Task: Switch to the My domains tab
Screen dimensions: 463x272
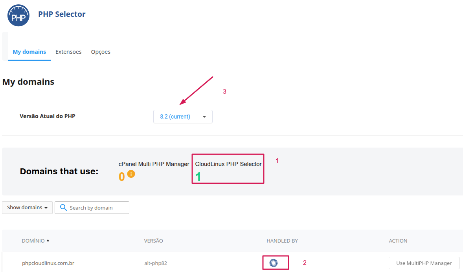Action: point(29,52)
